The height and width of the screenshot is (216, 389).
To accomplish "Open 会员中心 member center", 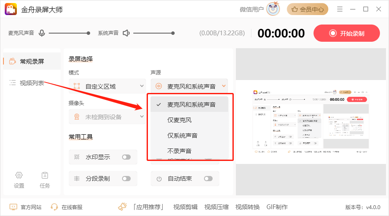I will click(x=307, y=9).
